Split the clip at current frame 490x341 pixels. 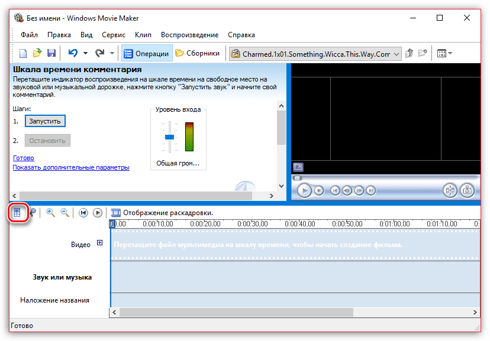[x=450, y=190]
